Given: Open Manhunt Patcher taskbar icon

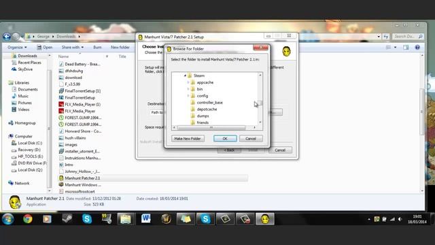Looking at the screenshot, I should coord(265,219).
